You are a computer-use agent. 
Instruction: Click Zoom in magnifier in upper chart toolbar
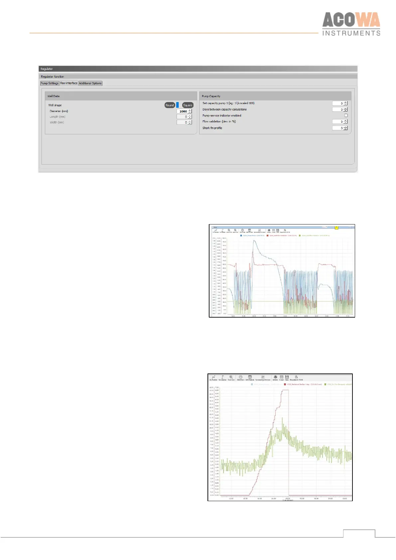tap(229, 230)
